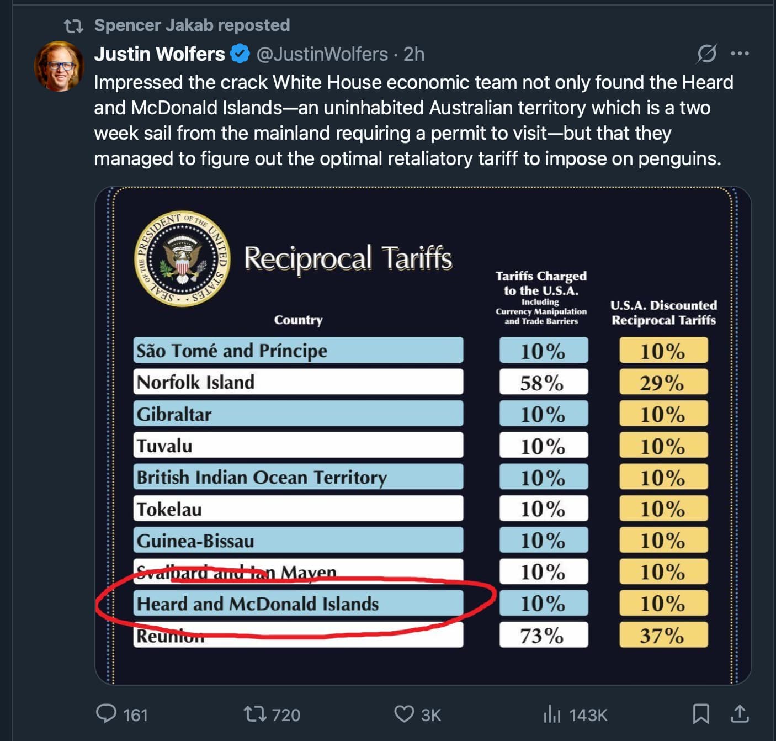The height and width of the screenshot is (741, 776).
Task: Click the blue verified badge
Action: point(240,54)
